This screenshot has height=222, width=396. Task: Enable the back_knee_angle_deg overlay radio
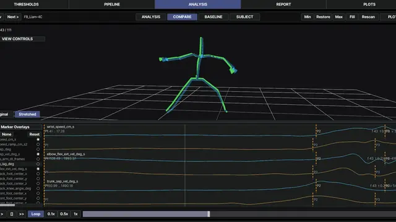click(x=38, y=189)
